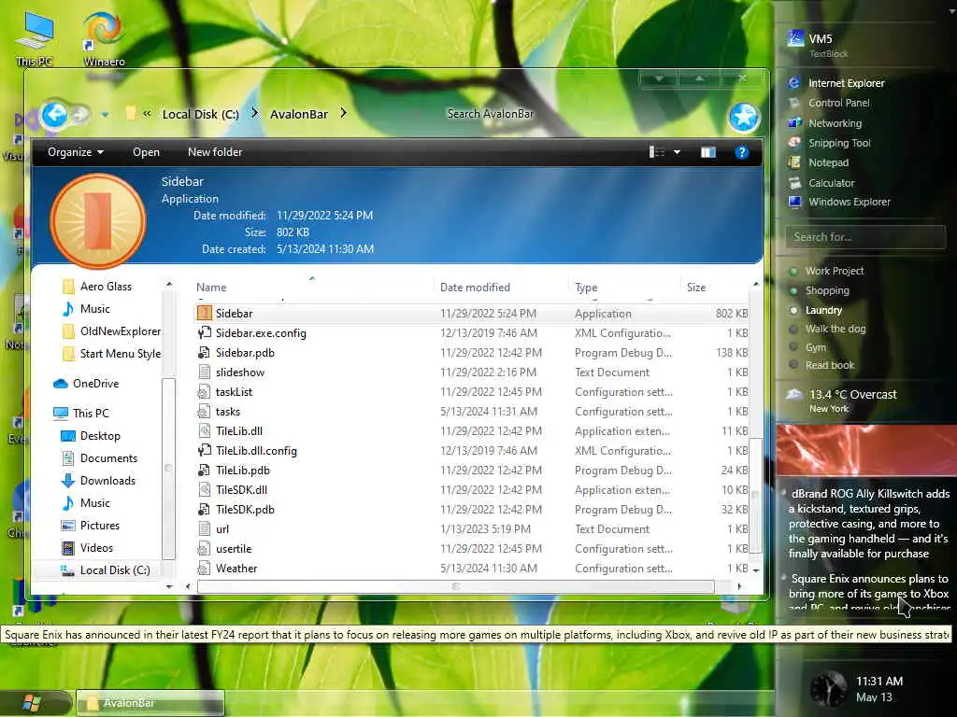This screenshot has width=957, height=717.
Task: Open the view options dropdown arrow
Action: click(677, 152)
